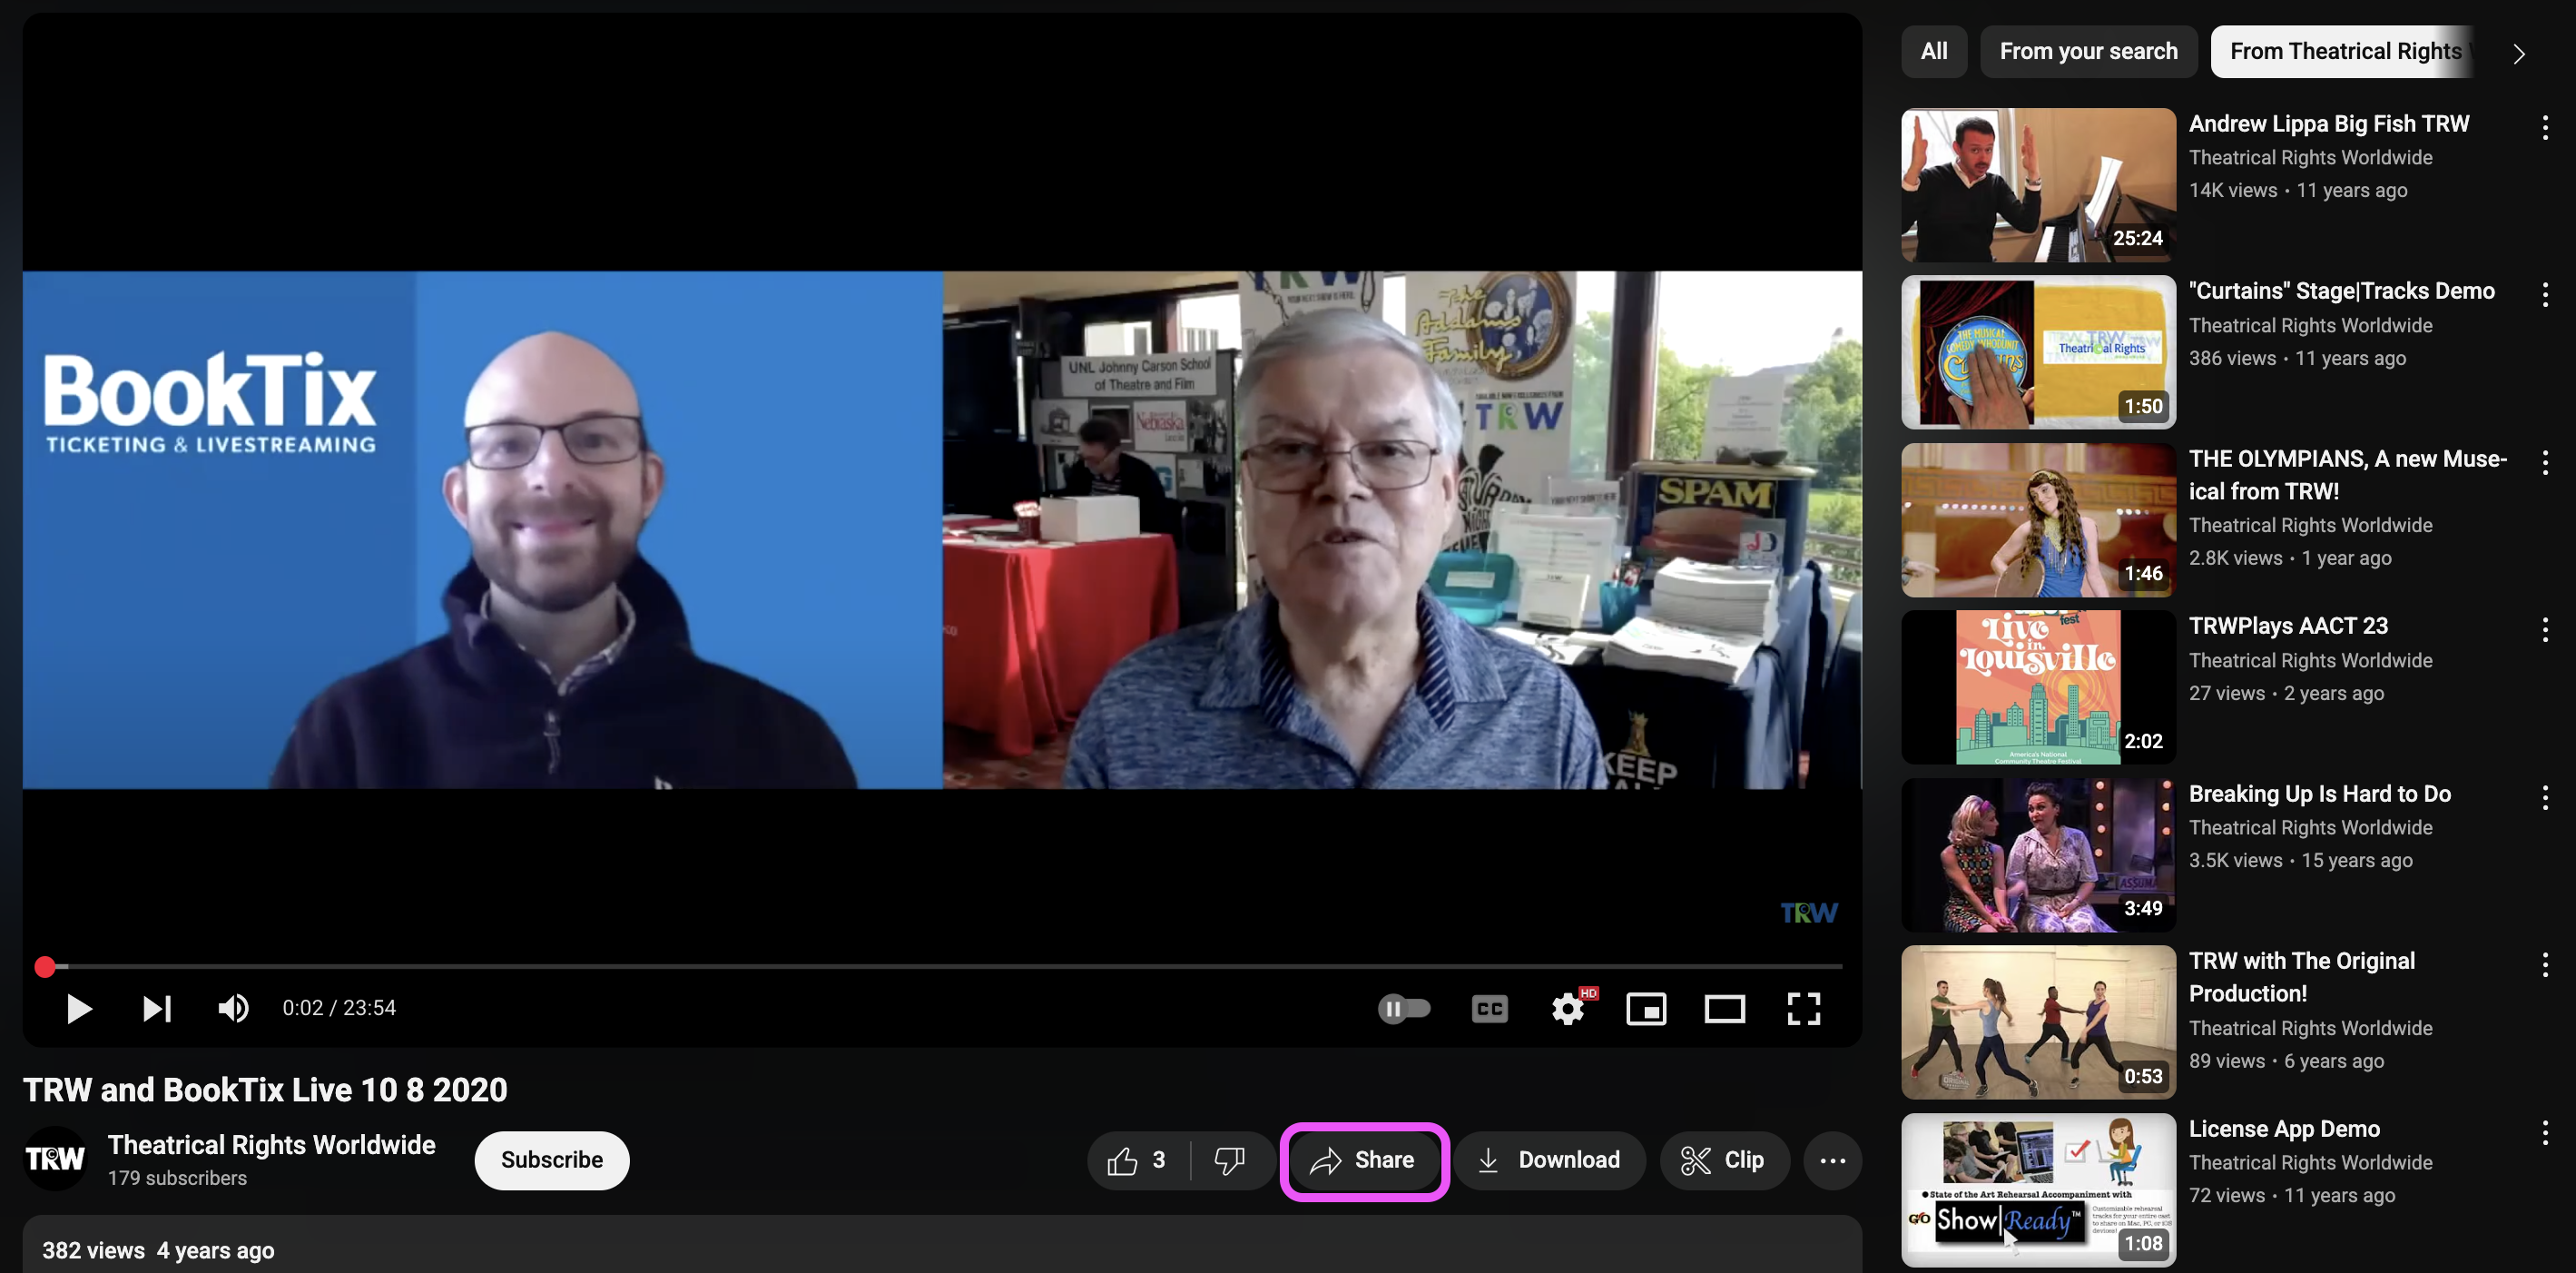This screenshot has height=1273, width=2576.
Task: Click TRWPlays AACT 23 title
Action: point(2288,626)
